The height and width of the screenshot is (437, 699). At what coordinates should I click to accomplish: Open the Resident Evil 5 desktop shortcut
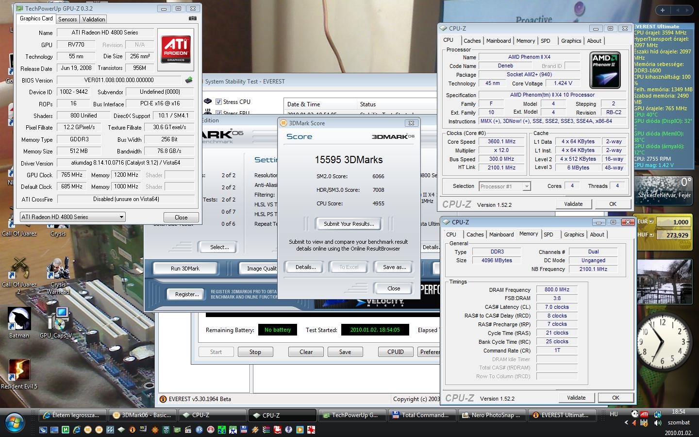(19, 374)
